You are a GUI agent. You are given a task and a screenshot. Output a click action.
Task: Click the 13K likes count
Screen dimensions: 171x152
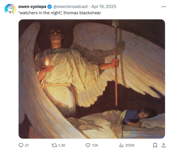click(95, 145)
